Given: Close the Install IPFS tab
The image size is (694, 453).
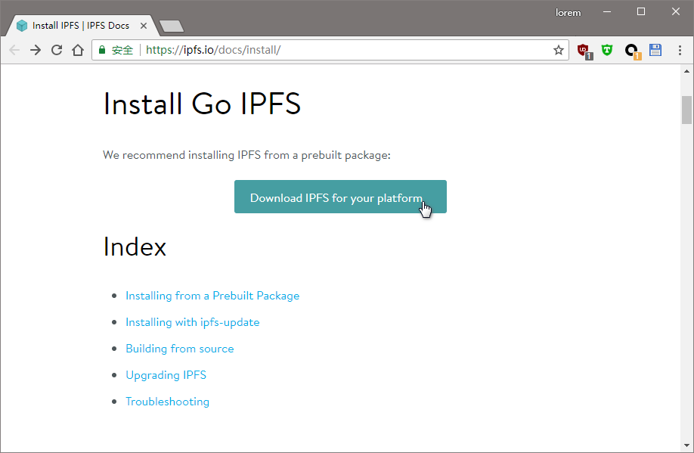Looking at the screenshot, I should coord(144,26).
